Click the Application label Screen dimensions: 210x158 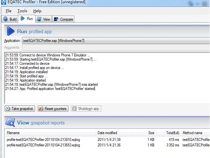(13, 41)
